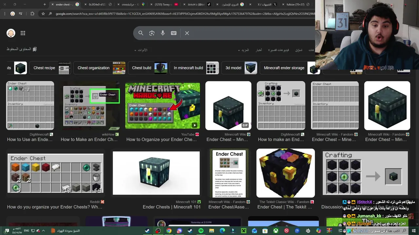
Task: Switch to فيديوهات قصيرة short videos tab
Action: click(x=279, y=50)
